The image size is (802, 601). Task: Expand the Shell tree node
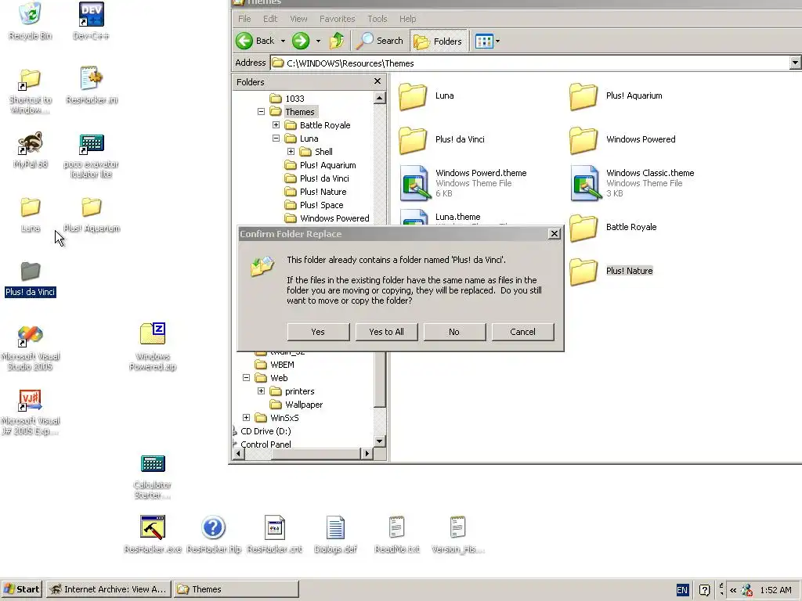pos(291,151)
